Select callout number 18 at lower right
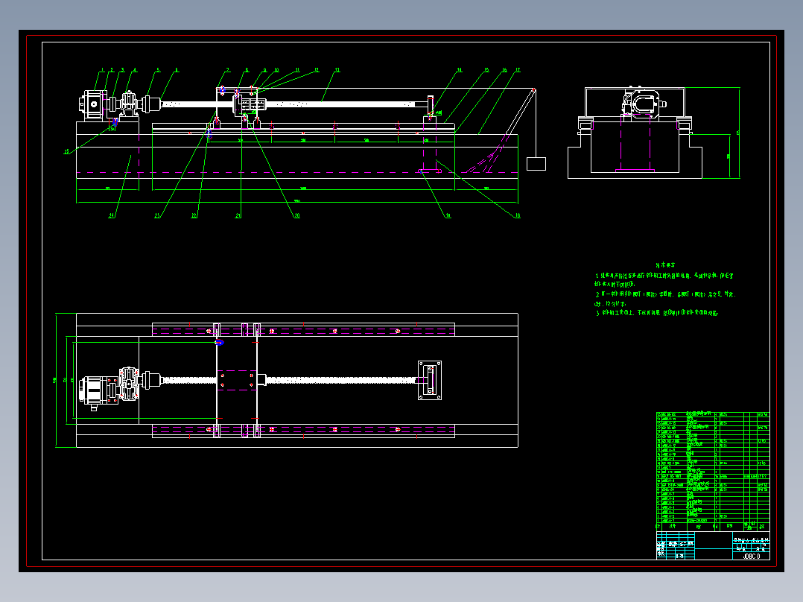The height and width of the screenshot is (602, 803). (x=518, y=216)
